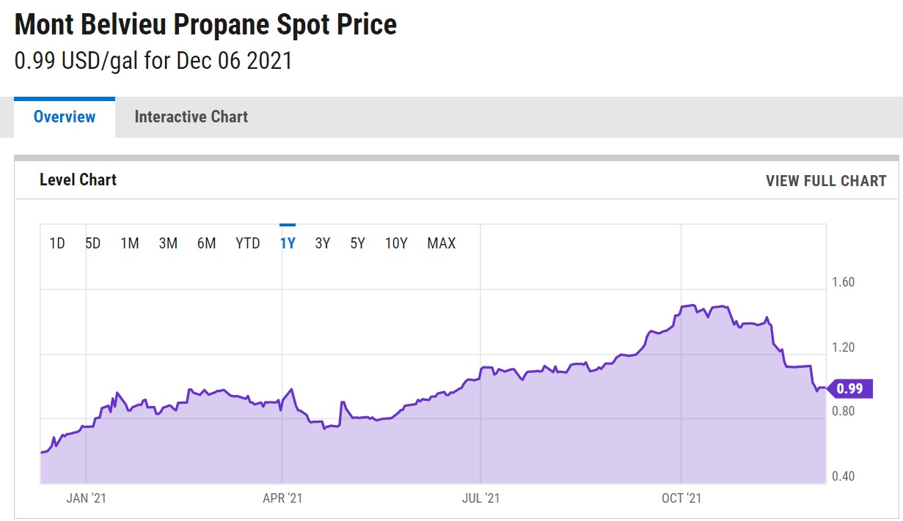
Task: Open the Interactive Chart tab
Action: (191, 117)
